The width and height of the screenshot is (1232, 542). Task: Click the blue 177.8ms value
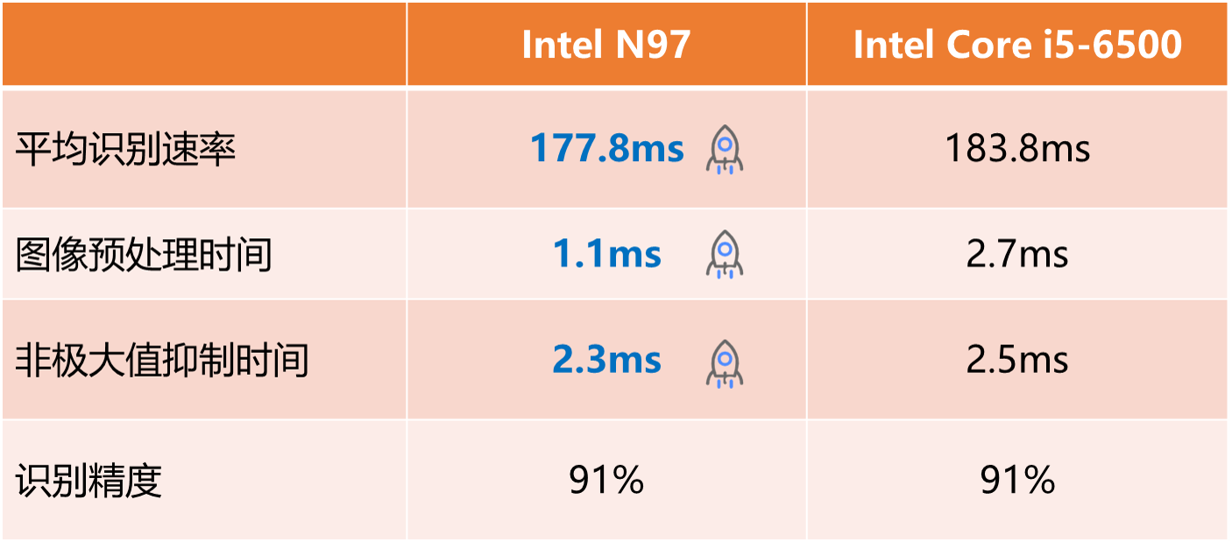tap(606, 149)
